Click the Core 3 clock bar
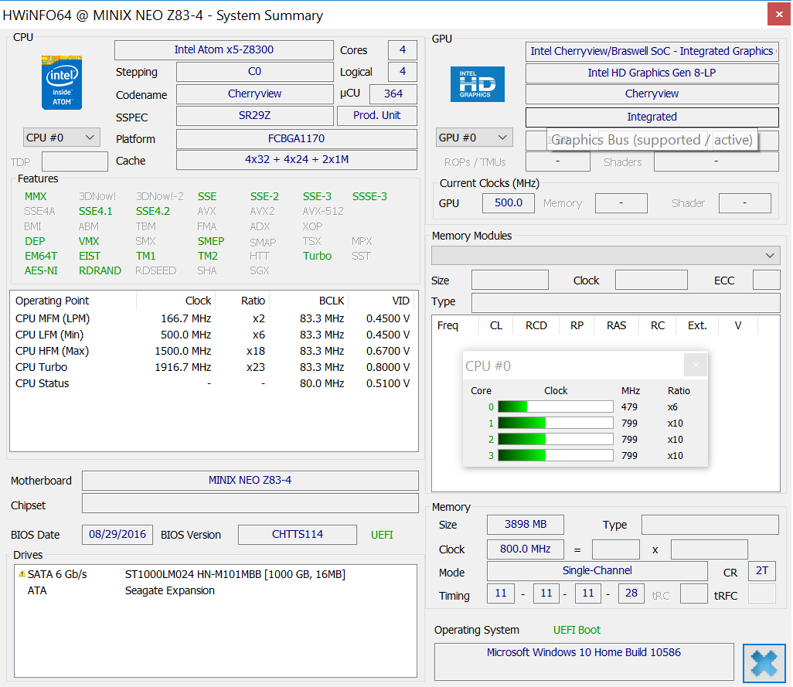The width and height of the screenshot is (793, 687). tap(555, 455)
